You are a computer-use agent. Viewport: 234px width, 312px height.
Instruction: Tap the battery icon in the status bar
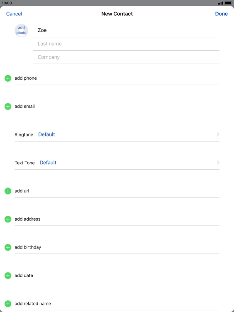coord(228,3)
